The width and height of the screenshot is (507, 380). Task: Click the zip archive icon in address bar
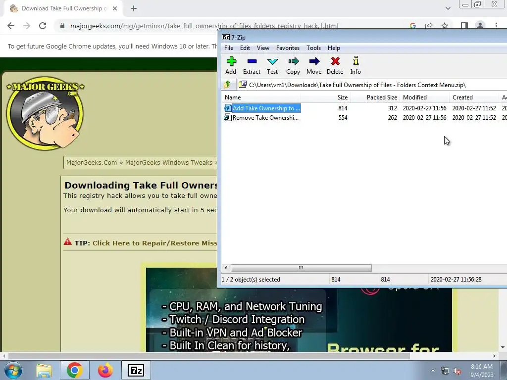pyautogui.click(x=243, y=85)
